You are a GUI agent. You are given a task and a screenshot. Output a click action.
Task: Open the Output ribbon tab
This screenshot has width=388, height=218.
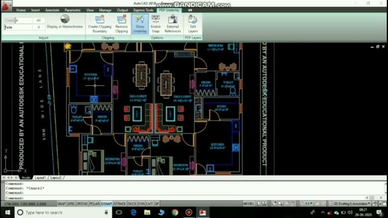click(x=122, y=10)
